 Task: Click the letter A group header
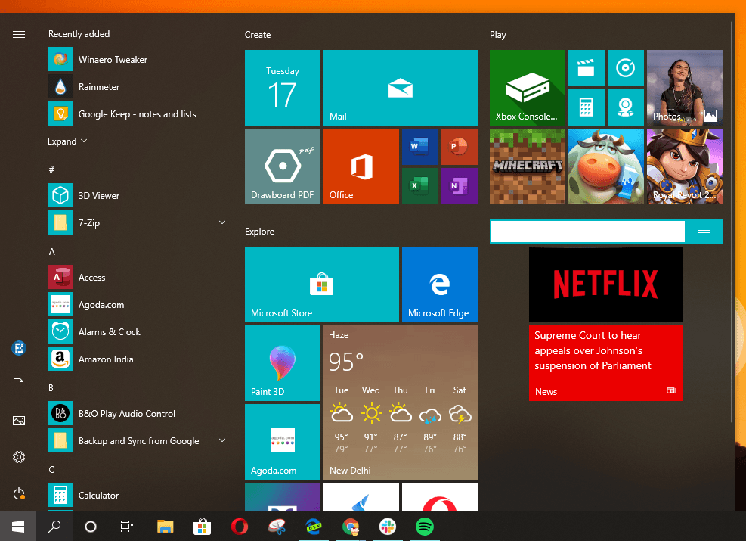click(51, 251)
